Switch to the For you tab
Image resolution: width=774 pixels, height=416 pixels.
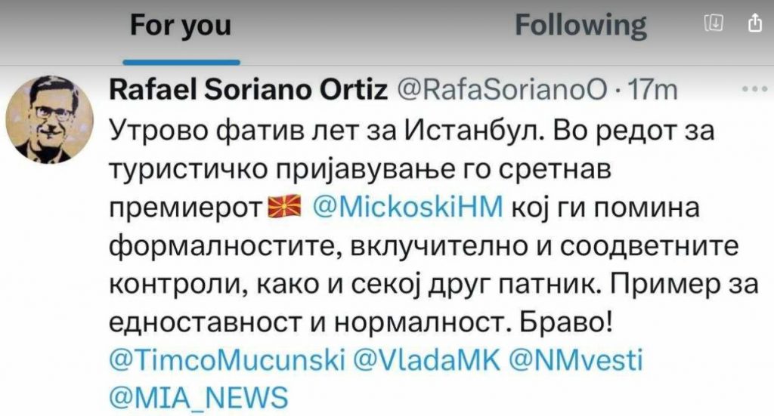click(x=181, y=26)
